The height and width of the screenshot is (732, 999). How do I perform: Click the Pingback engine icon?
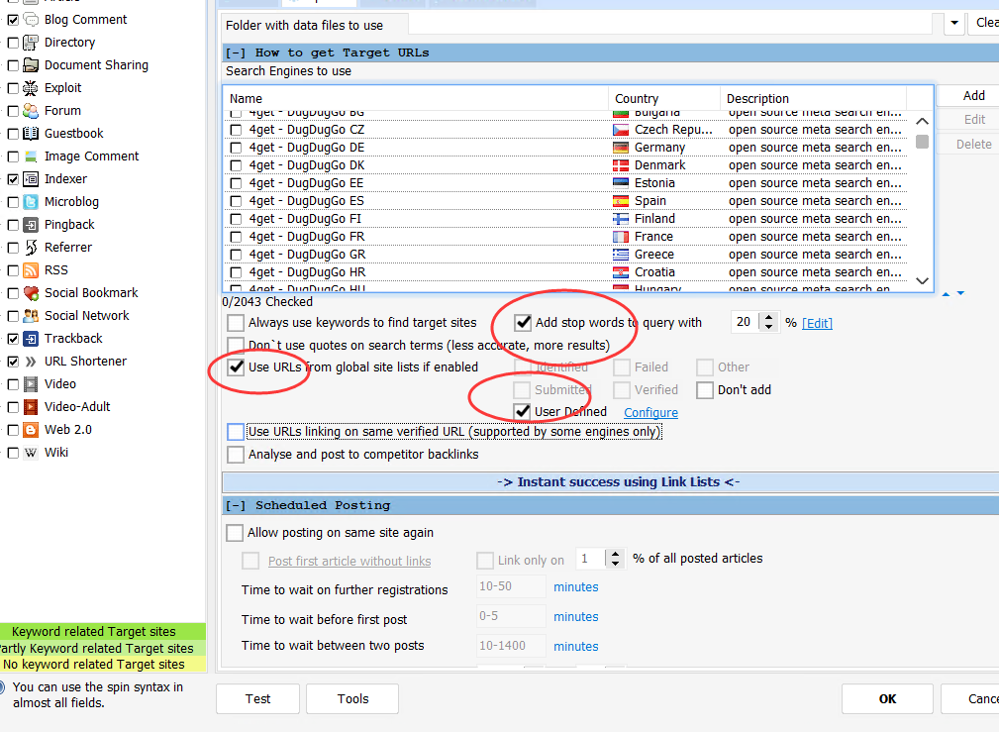pyautogui.click(x=31, y=225)
